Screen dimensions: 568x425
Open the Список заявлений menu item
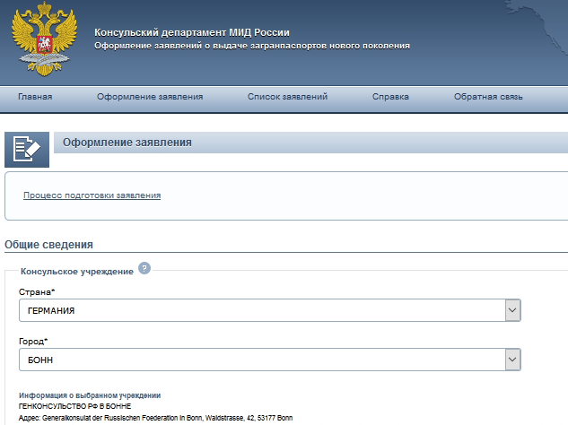click(287, 97)
